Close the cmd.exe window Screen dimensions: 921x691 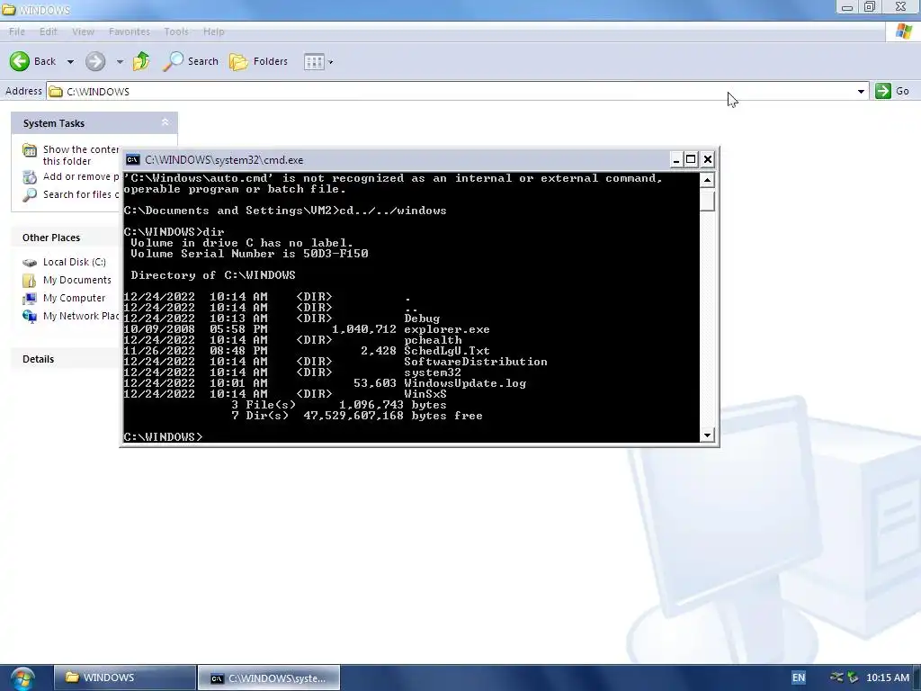[x=708, y=160]
